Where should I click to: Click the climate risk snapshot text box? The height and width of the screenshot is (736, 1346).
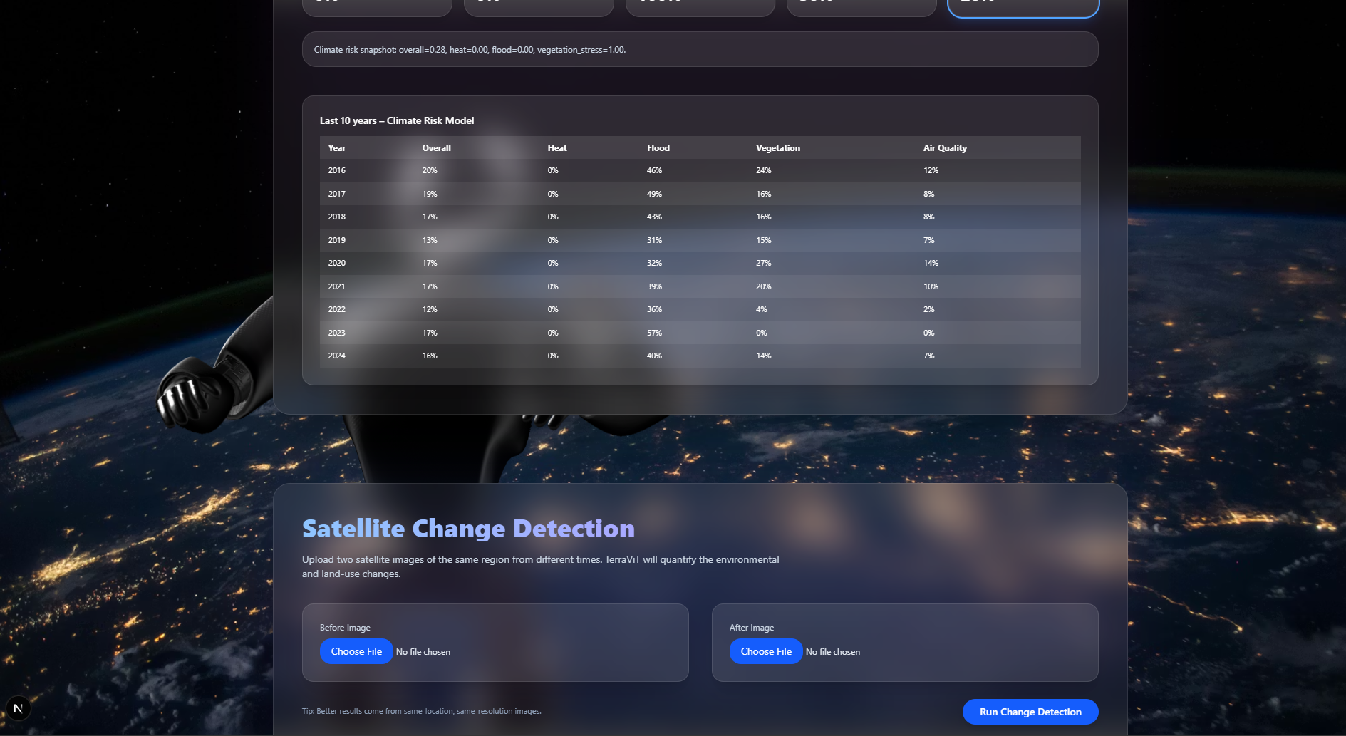coord(700,49)
